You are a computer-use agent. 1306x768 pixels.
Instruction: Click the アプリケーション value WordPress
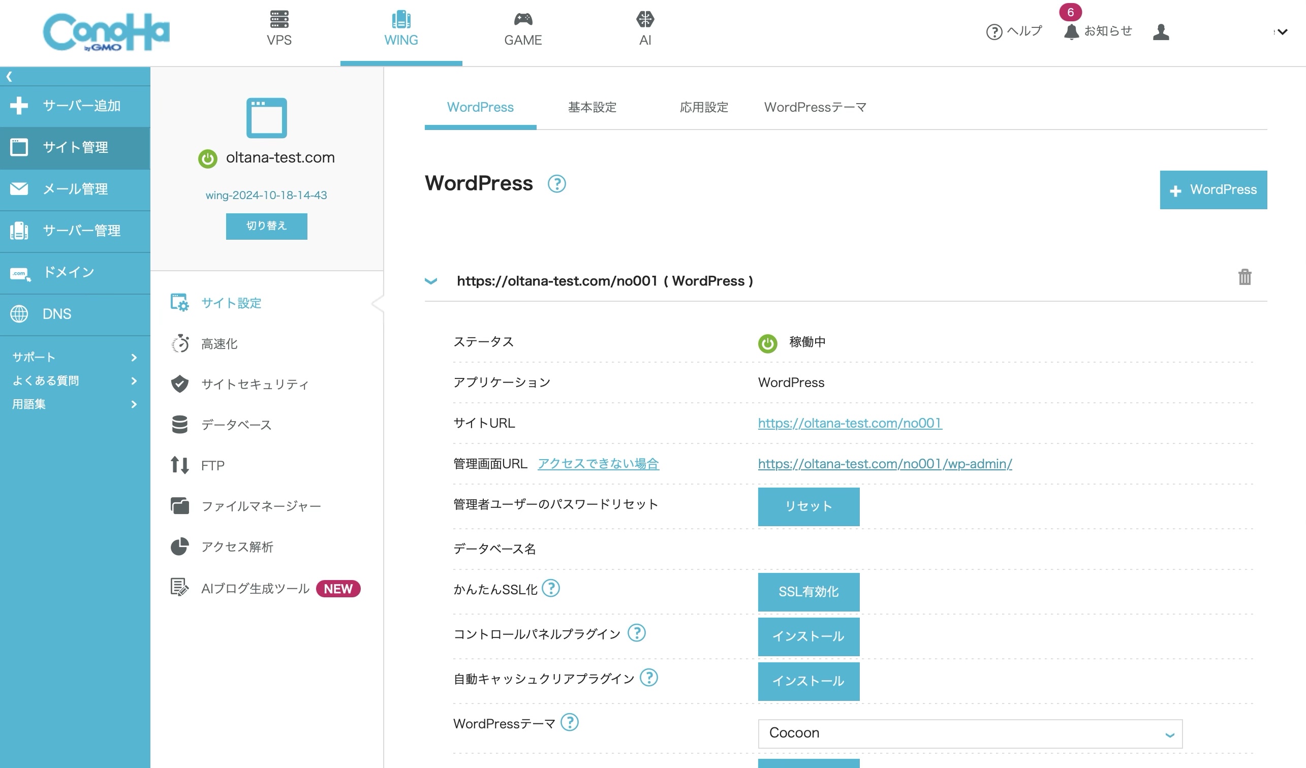[791, 383]
